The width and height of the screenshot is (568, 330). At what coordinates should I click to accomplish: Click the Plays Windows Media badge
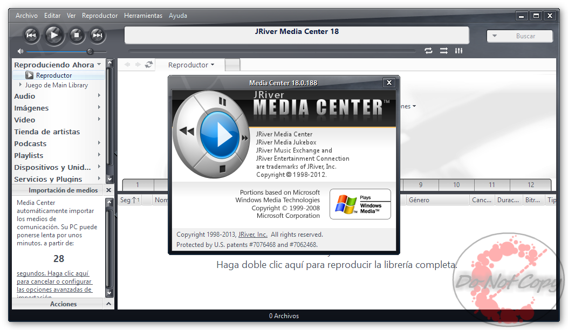click(360, 204)
